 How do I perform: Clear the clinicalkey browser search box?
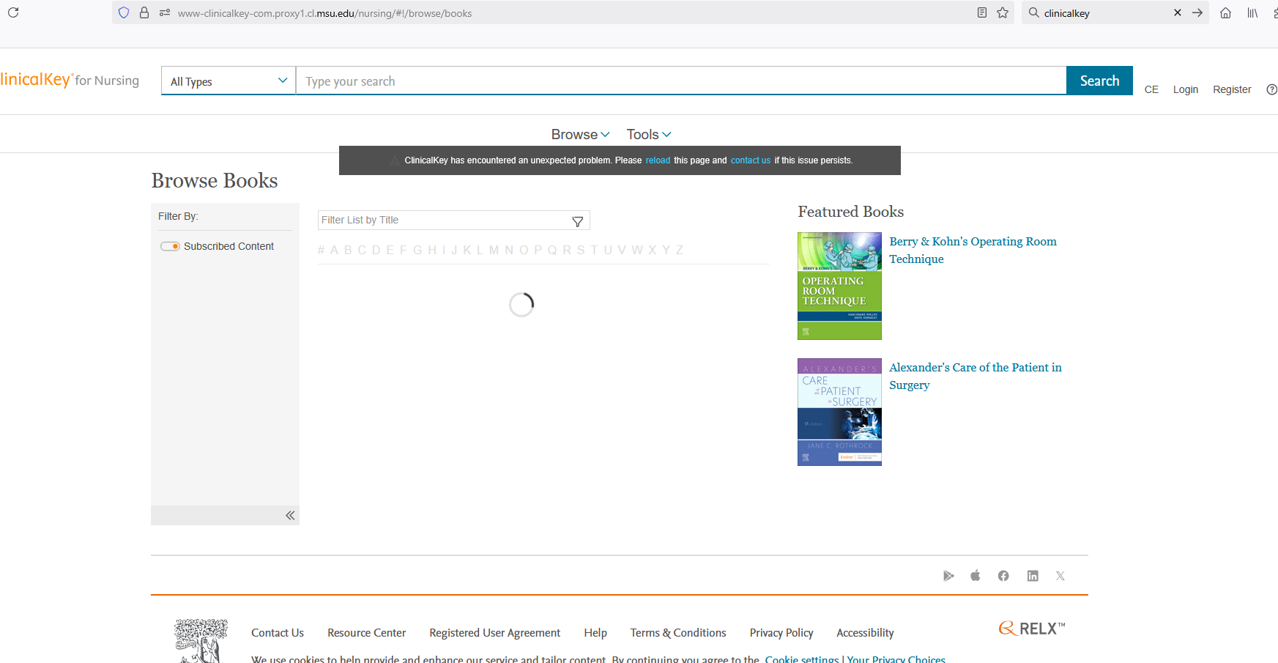pos(1178,12)
